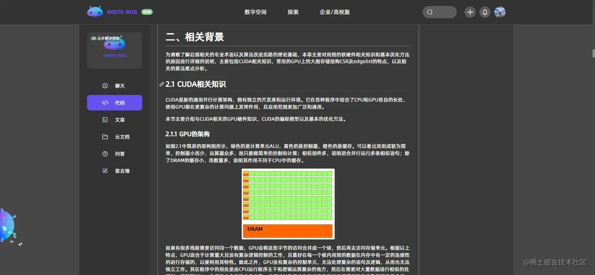Switch to the 探索 explore tab

293,12
